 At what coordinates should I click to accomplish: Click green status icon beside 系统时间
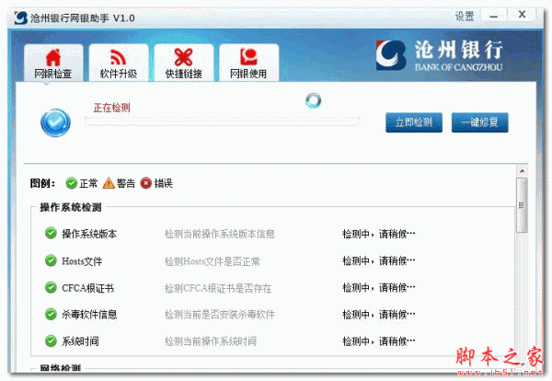click(51, 341)
